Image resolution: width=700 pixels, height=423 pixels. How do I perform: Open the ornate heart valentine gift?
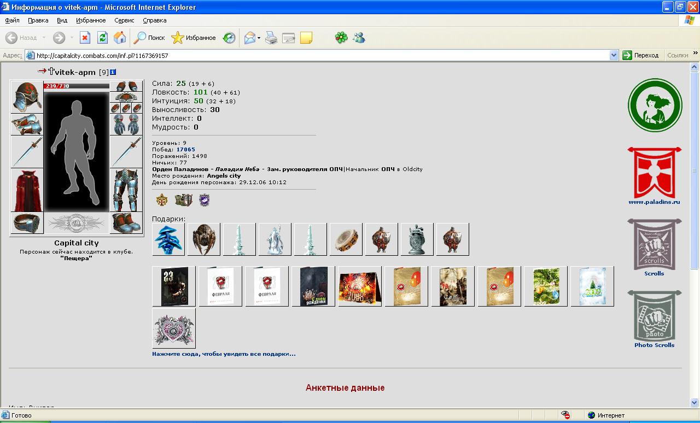(x=174, y=328)
